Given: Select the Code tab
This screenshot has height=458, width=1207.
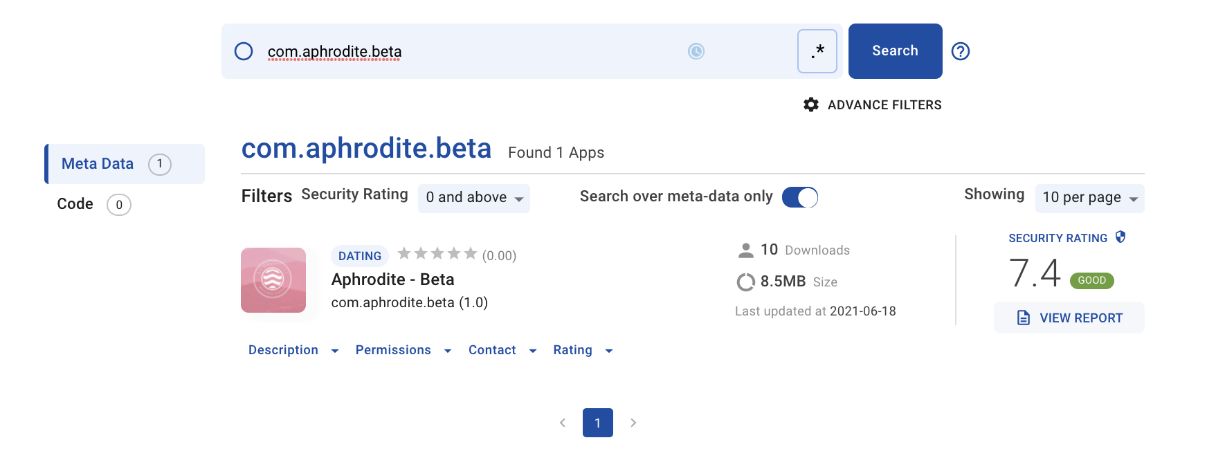Looking at the screenshot, I should 93,204.
